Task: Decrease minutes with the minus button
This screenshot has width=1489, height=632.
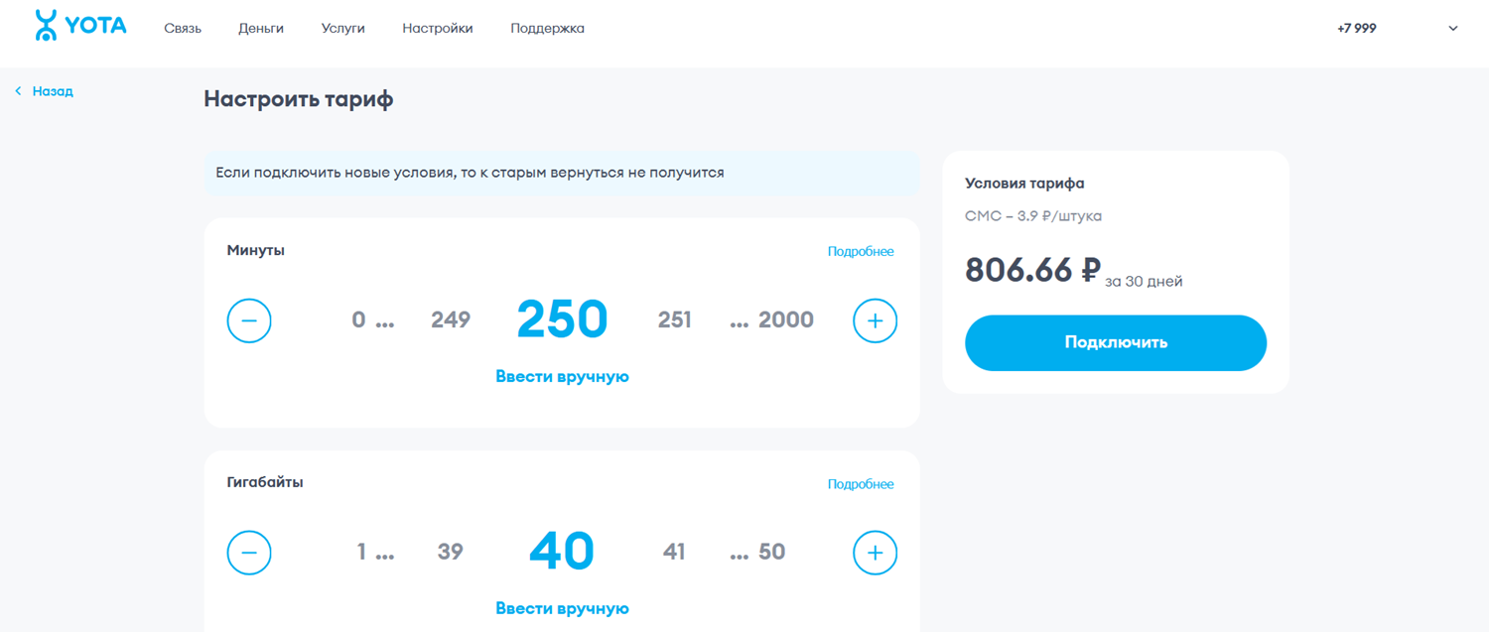Action: 249,320
